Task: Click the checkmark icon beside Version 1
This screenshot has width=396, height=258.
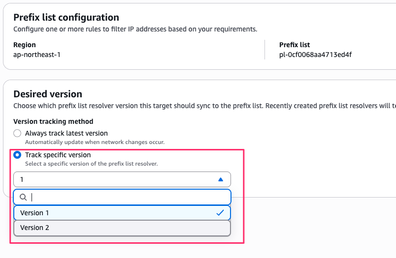Action: click(220, 213)
